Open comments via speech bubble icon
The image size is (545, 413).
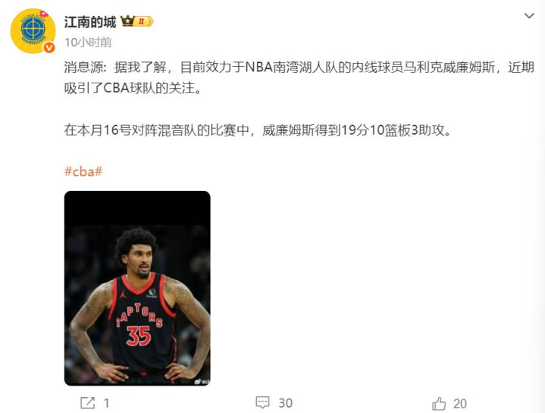tap(262, 402)
